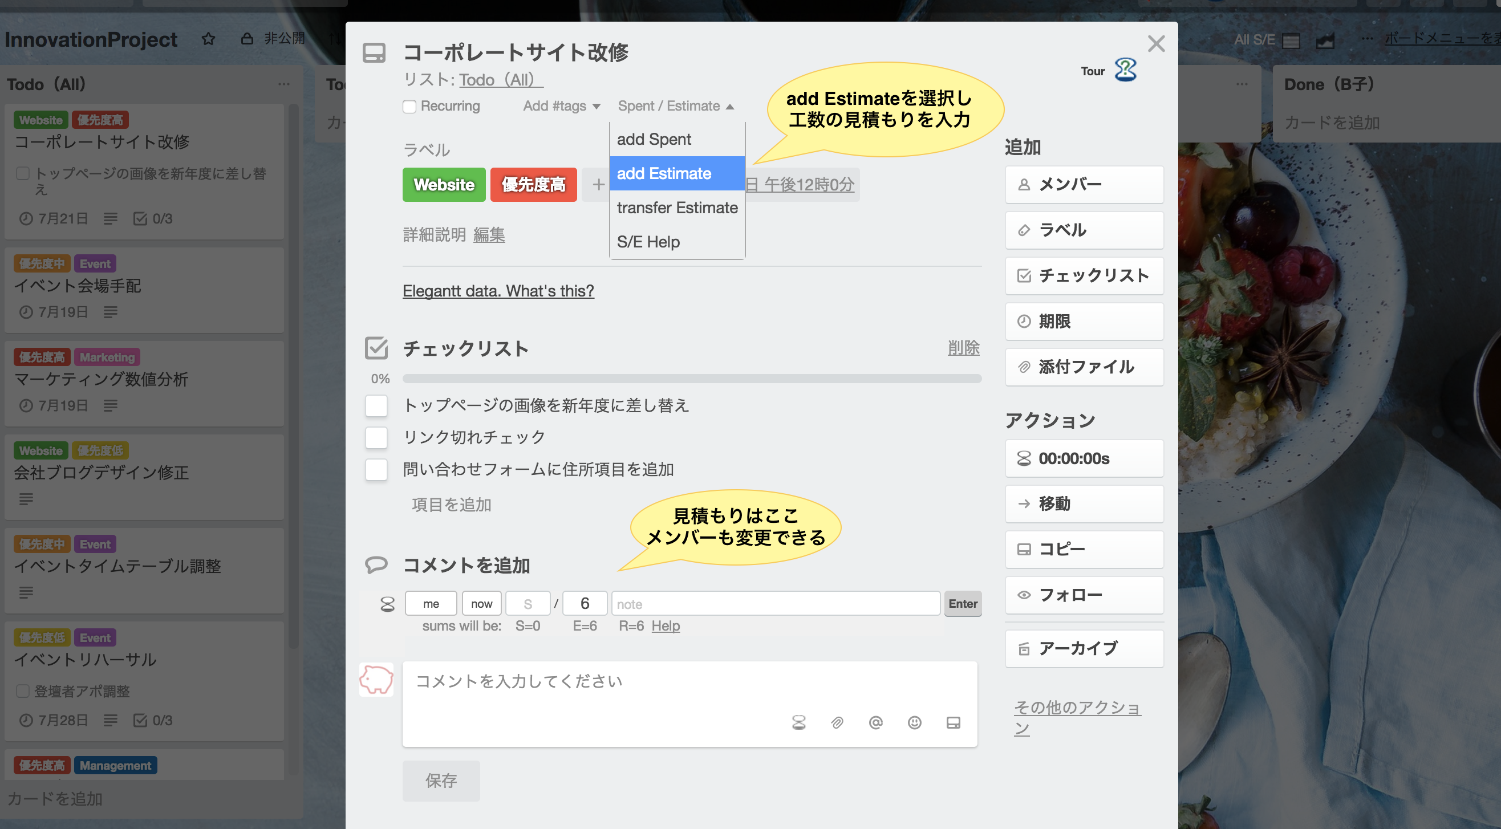Open the Todo (All) list menu dots
Screen dimensions: 1501x829
(284, 84)
